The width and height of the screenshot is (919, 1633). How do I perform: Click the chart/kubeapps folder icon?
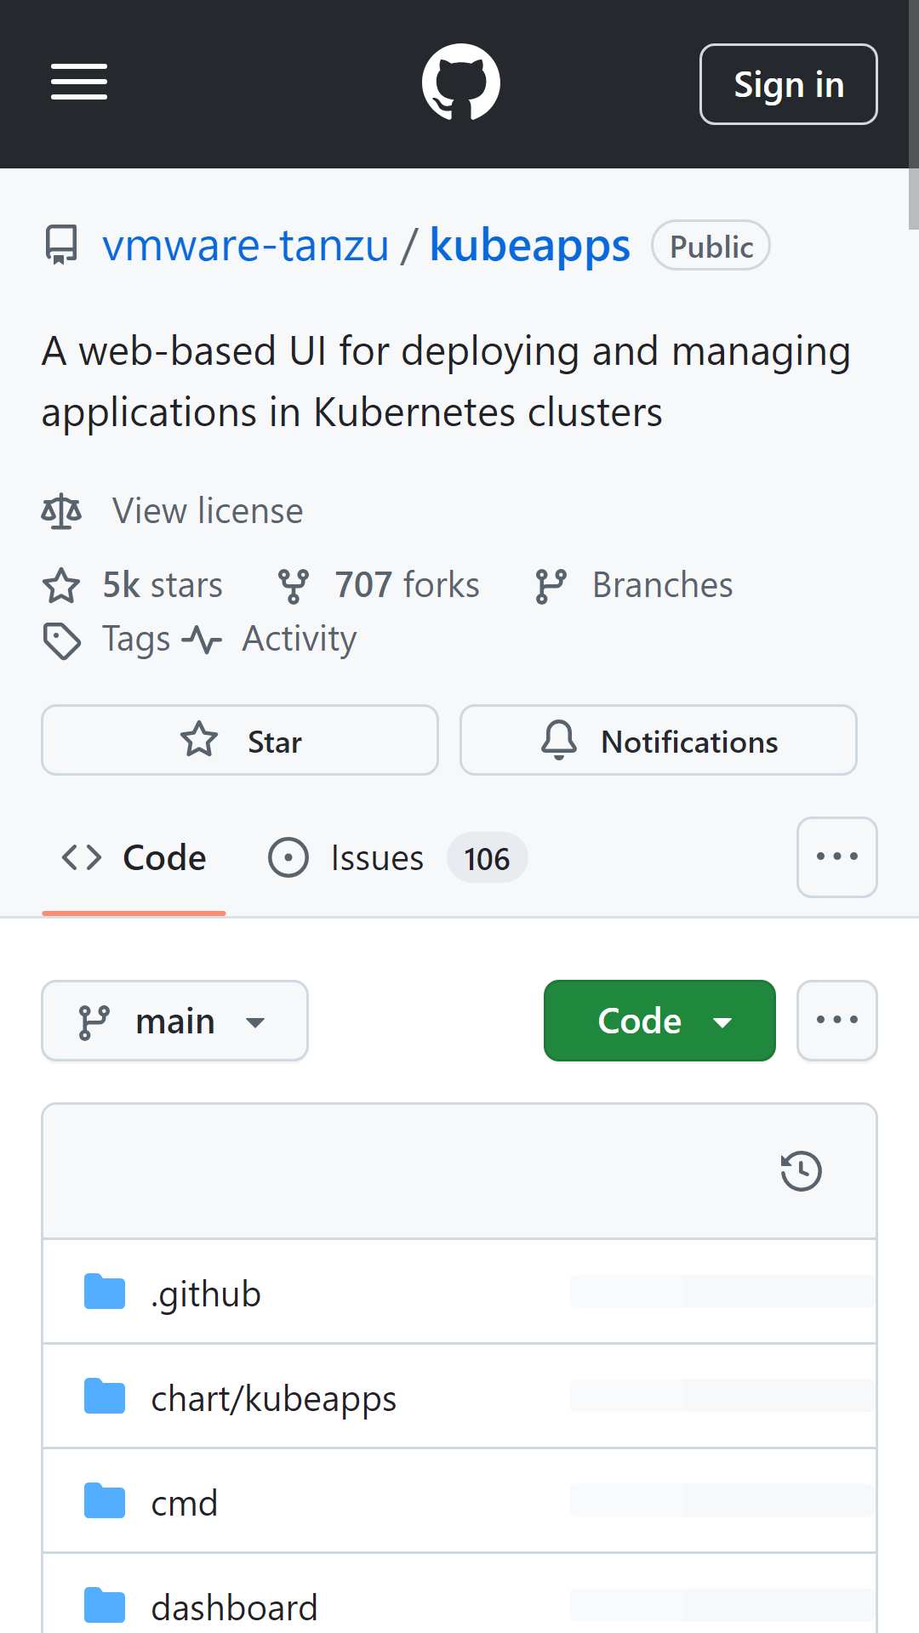pos(105,1397)
